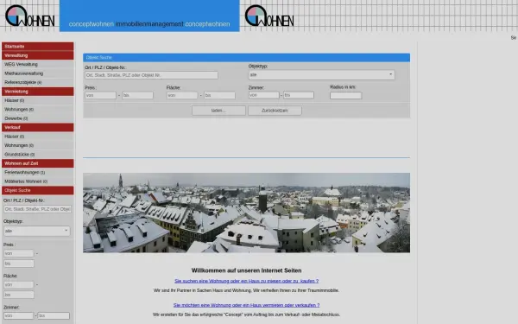518x324 pixels.
Task: Open Gewerbe under Vermietung
Action: 38,118
